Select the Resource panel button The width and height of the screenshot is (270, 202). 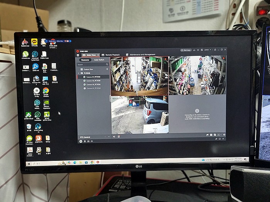pos(85,60)
